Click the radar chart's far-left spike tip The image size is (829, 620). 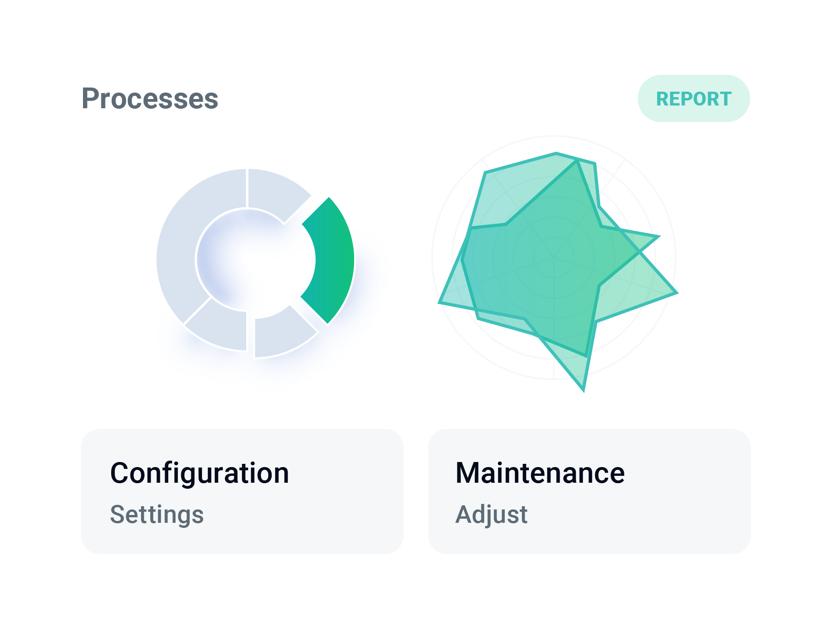(x=439, y=303)
